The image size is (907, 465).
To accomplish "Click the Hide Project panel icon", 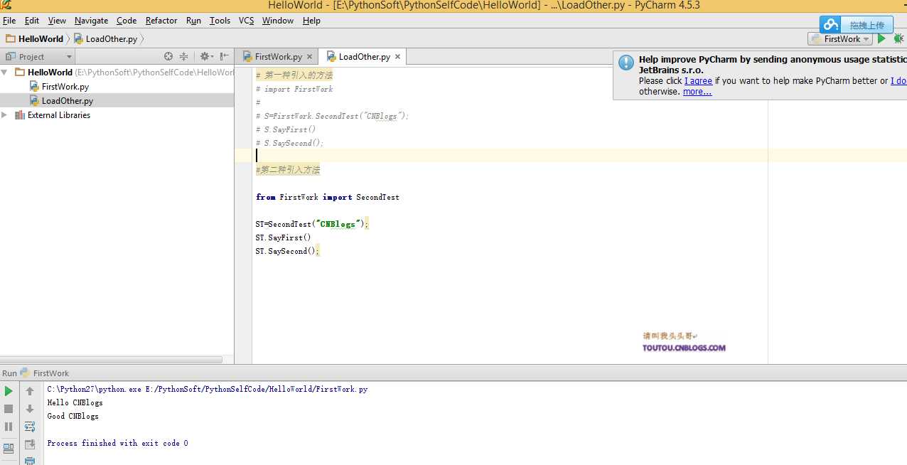I will click(x=224, y=56).
